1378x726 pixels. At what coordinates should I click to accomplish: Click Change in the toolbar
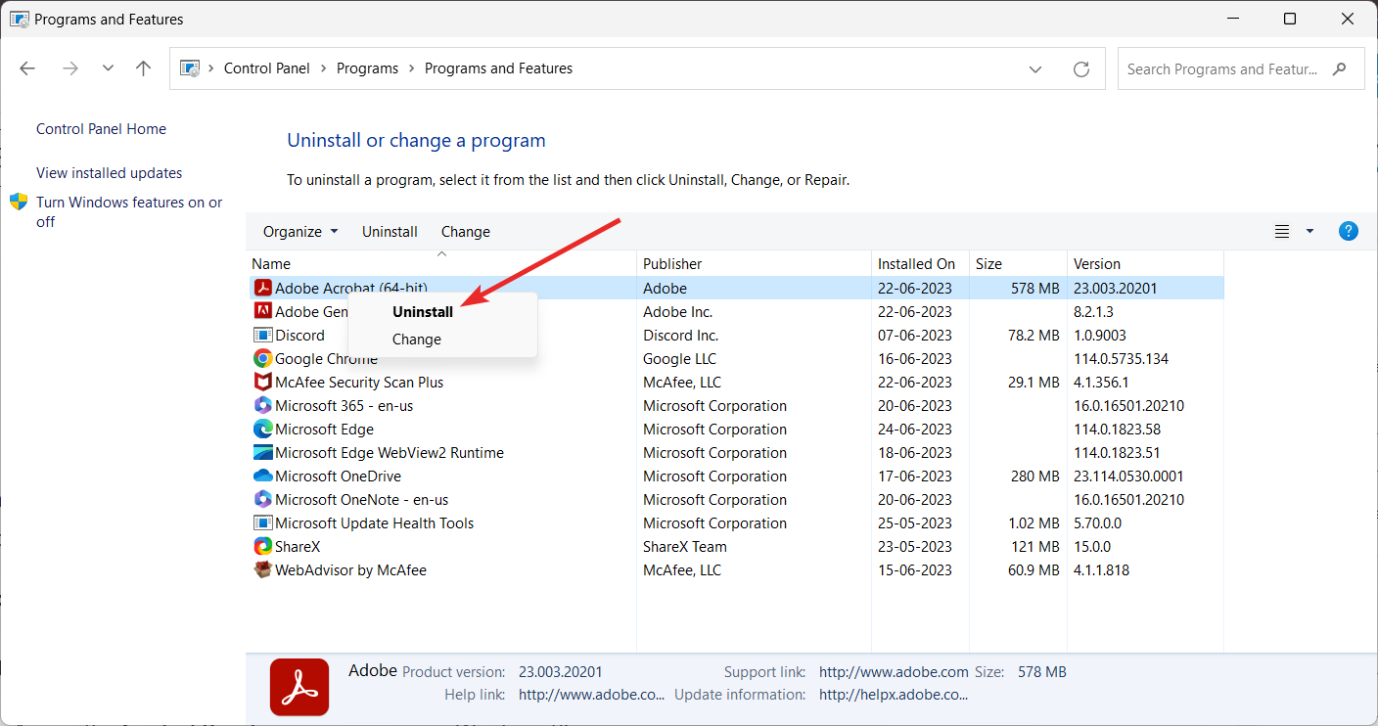[x=466, y=232]
